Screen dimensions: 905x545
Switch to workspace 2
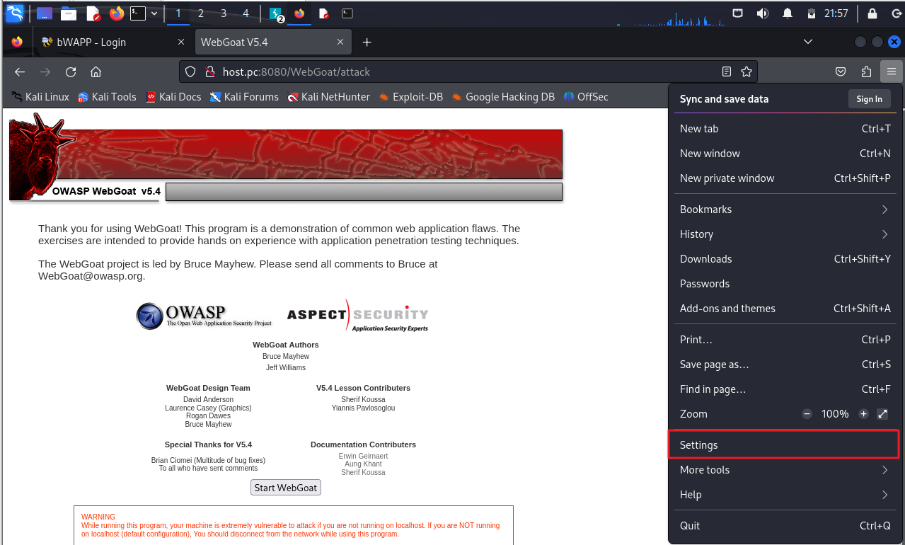pyautogui.click(x=201, y=13)
